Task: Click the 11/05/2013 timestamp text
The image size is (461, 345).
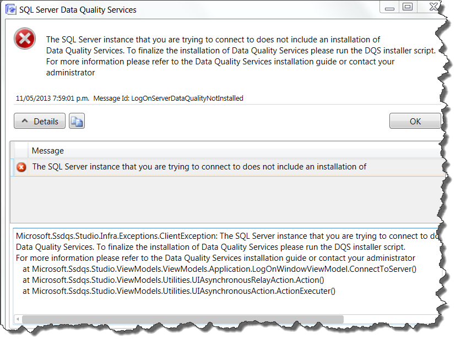Action: click(x=52, y=98)
